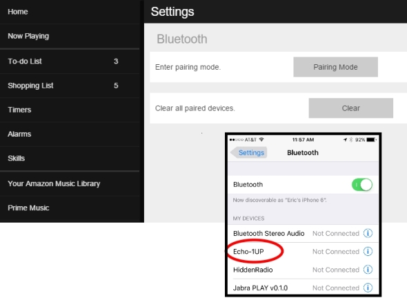Open the To-do List entry
Viewport: 407px width, 298px height.
pos(70,61)
